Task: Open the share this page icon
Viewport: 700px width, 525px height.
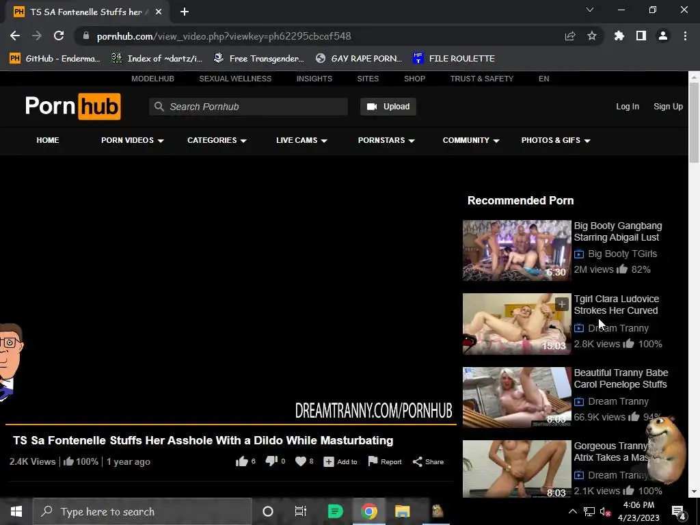Action: [x=570, y=36]
